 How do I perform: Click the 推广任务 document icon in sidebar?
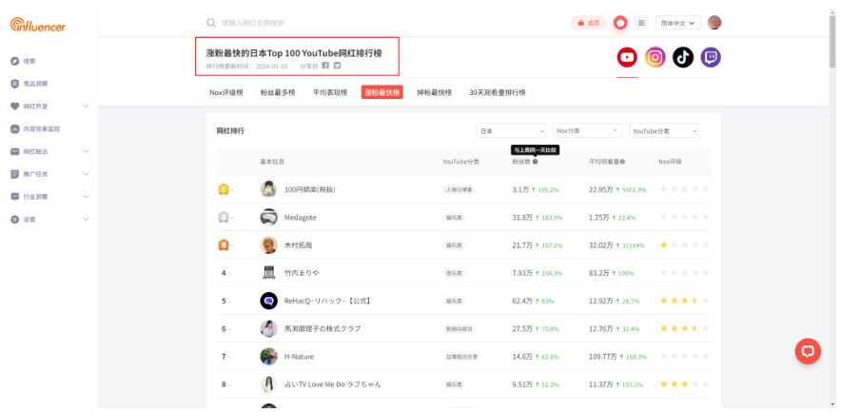click(x=15, y=174)
